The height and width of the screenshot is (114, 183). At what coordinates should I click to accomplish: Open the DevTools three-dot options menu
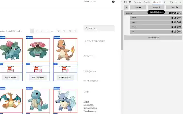(176, 2)
